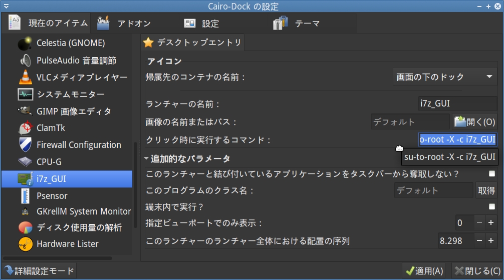The image size is (504, 280).
Task: Click the 閉じる(C) close button
Action: (x=477, y=271)
